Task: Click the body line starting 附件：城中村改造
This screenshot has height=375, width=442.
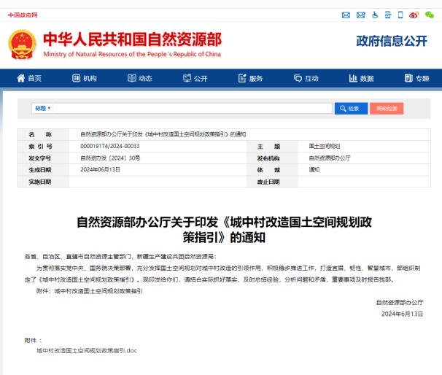Action: (90, 291)
